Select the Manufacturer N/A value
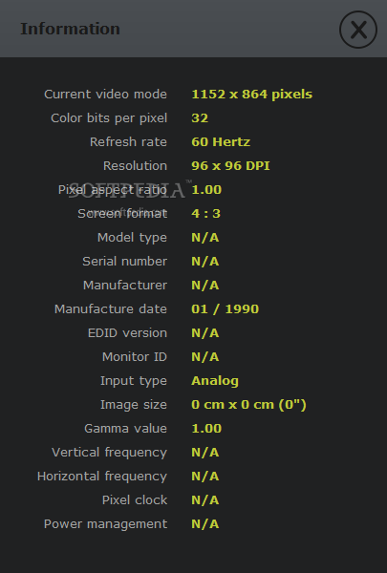The width and height of the screenshot is (387, 573). [205, 285]
